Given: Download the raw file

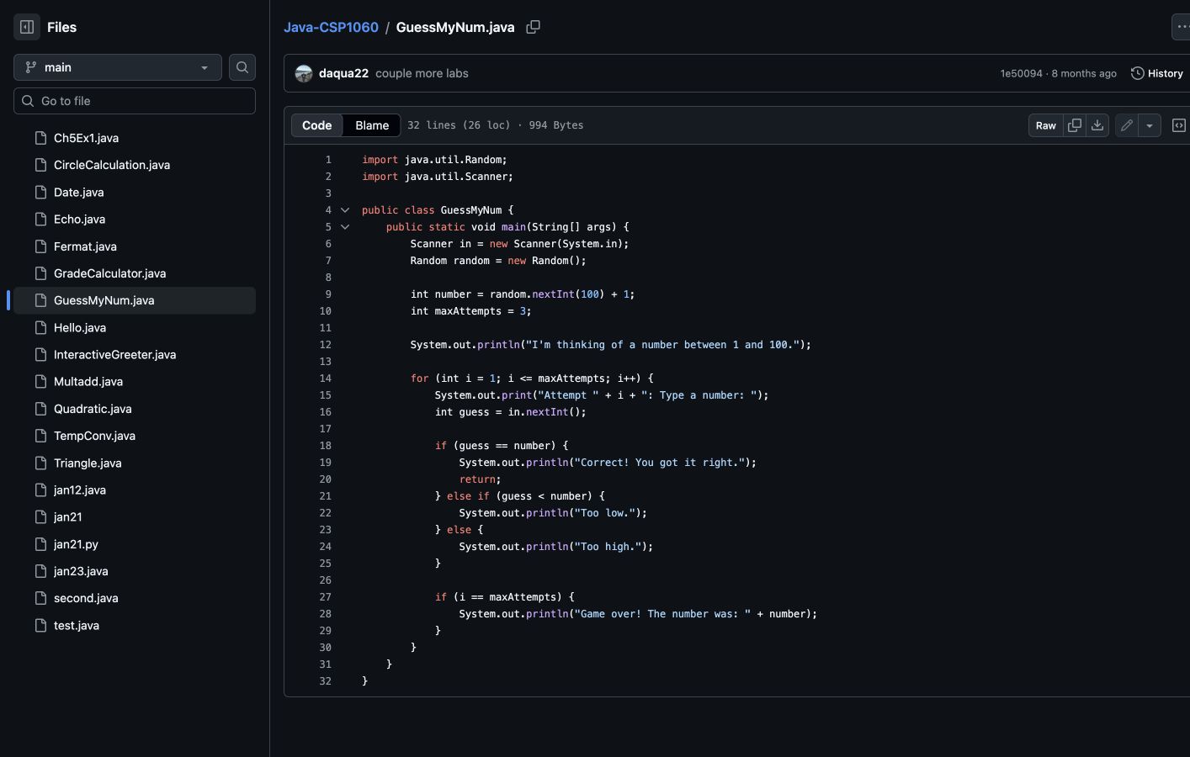Looking at the screenshot, I should click(x=1097, y=125).
